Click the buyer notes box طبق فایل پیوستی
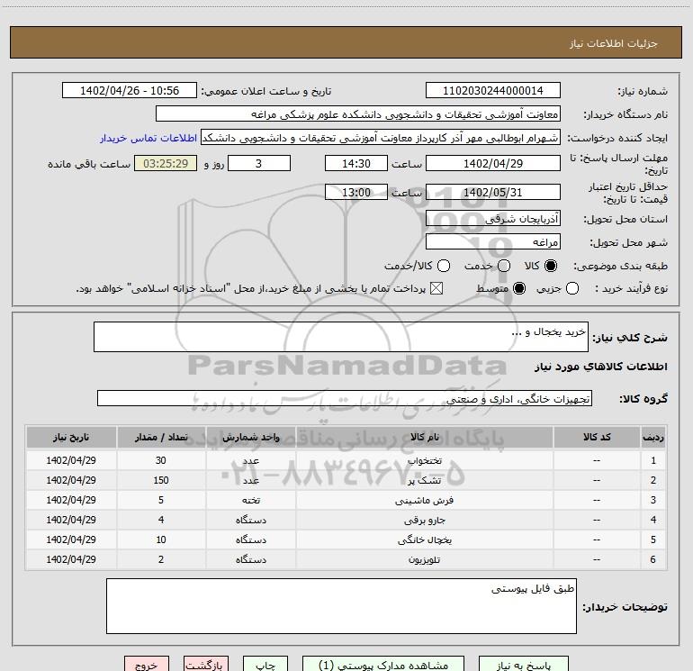The image size is (693, 671). [341, 606]
